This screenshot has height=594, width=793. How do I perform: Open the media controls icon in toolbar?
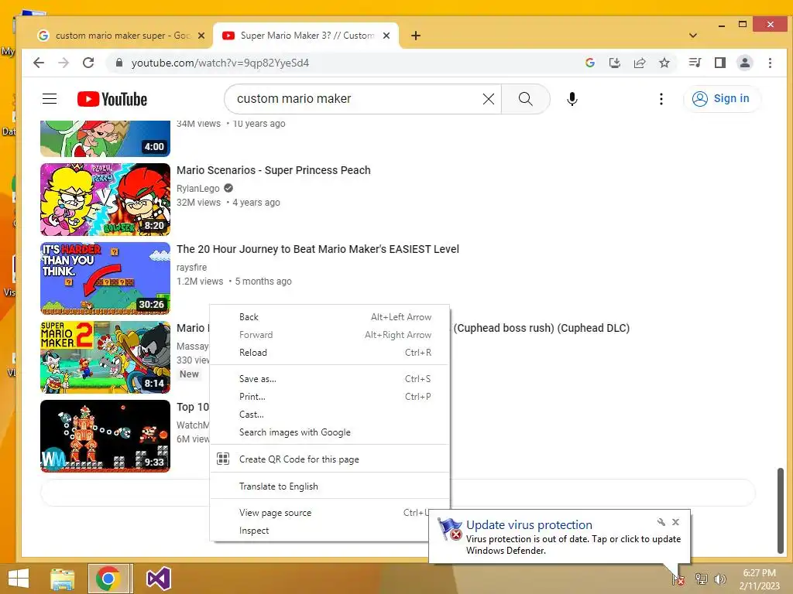point(695,63)
